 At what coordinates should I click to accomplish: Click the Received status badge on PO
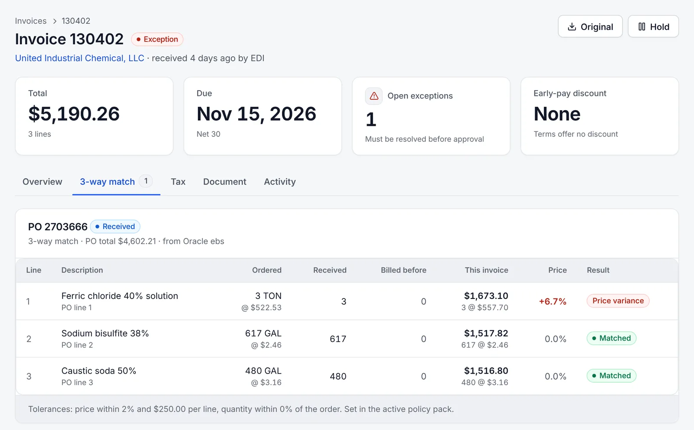pyautogui.click(x=115, y=226)
